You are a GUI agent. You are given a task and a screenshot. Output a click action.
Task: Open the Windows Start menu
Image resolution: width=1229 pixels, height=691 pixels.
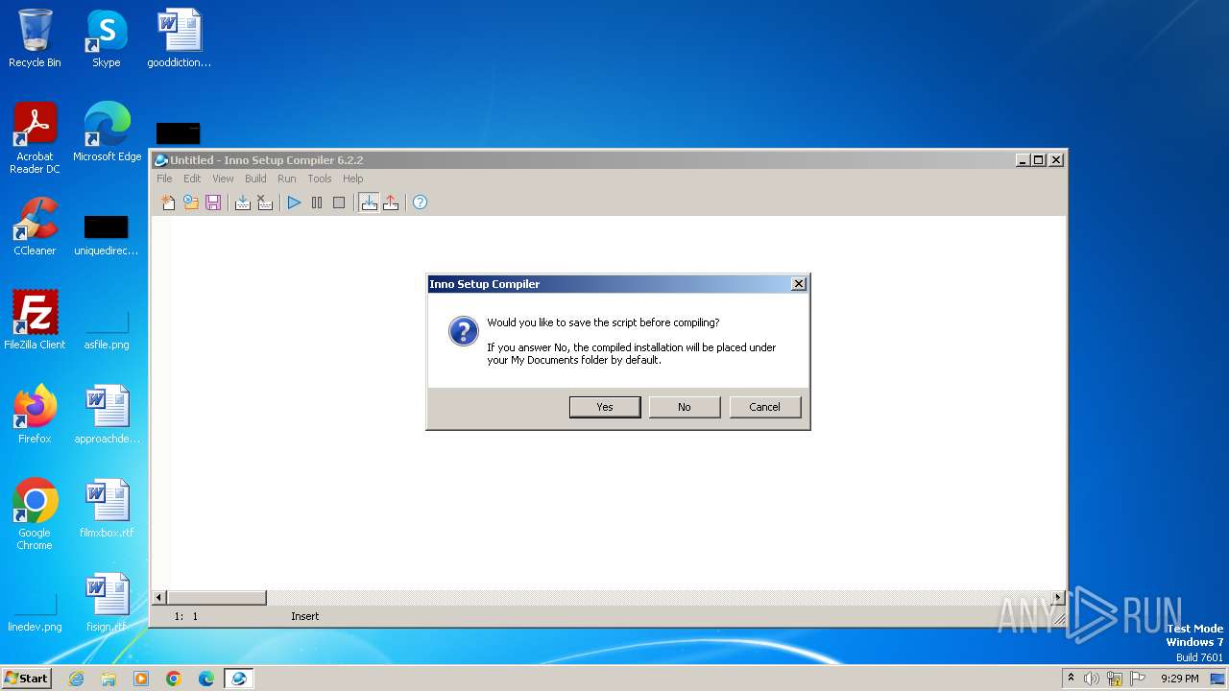(x=27, y=678)
